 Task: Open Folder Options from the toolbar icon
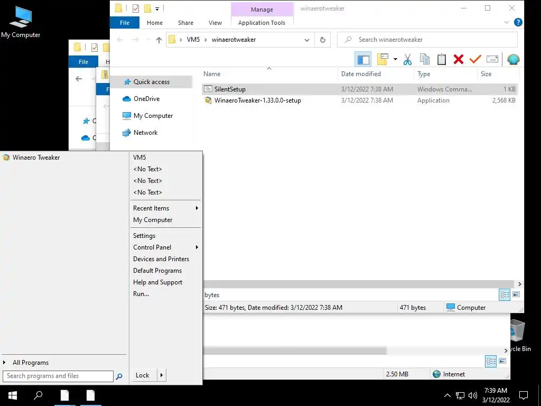tap(383, 59)
